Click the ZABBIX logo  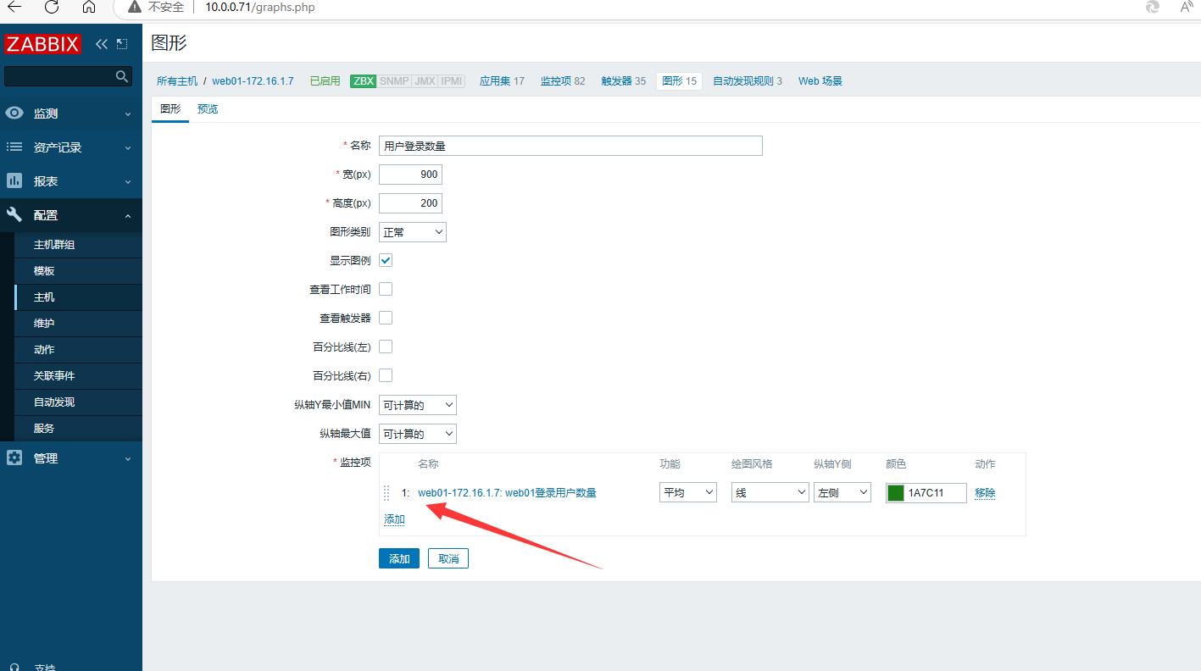point(42,44)
